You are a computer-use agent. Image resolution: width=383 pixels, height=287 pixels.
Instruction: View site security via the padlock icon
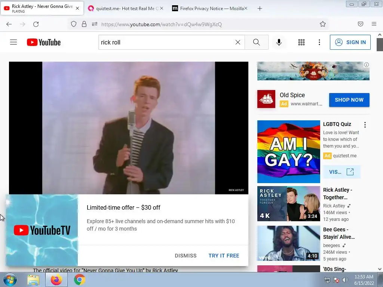84,24
